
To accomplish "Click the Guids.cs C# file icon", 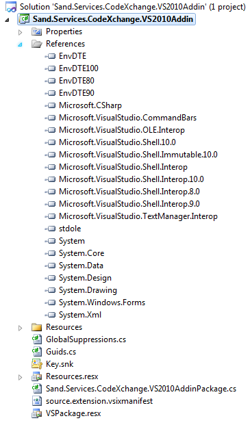I will click(36, 352).
